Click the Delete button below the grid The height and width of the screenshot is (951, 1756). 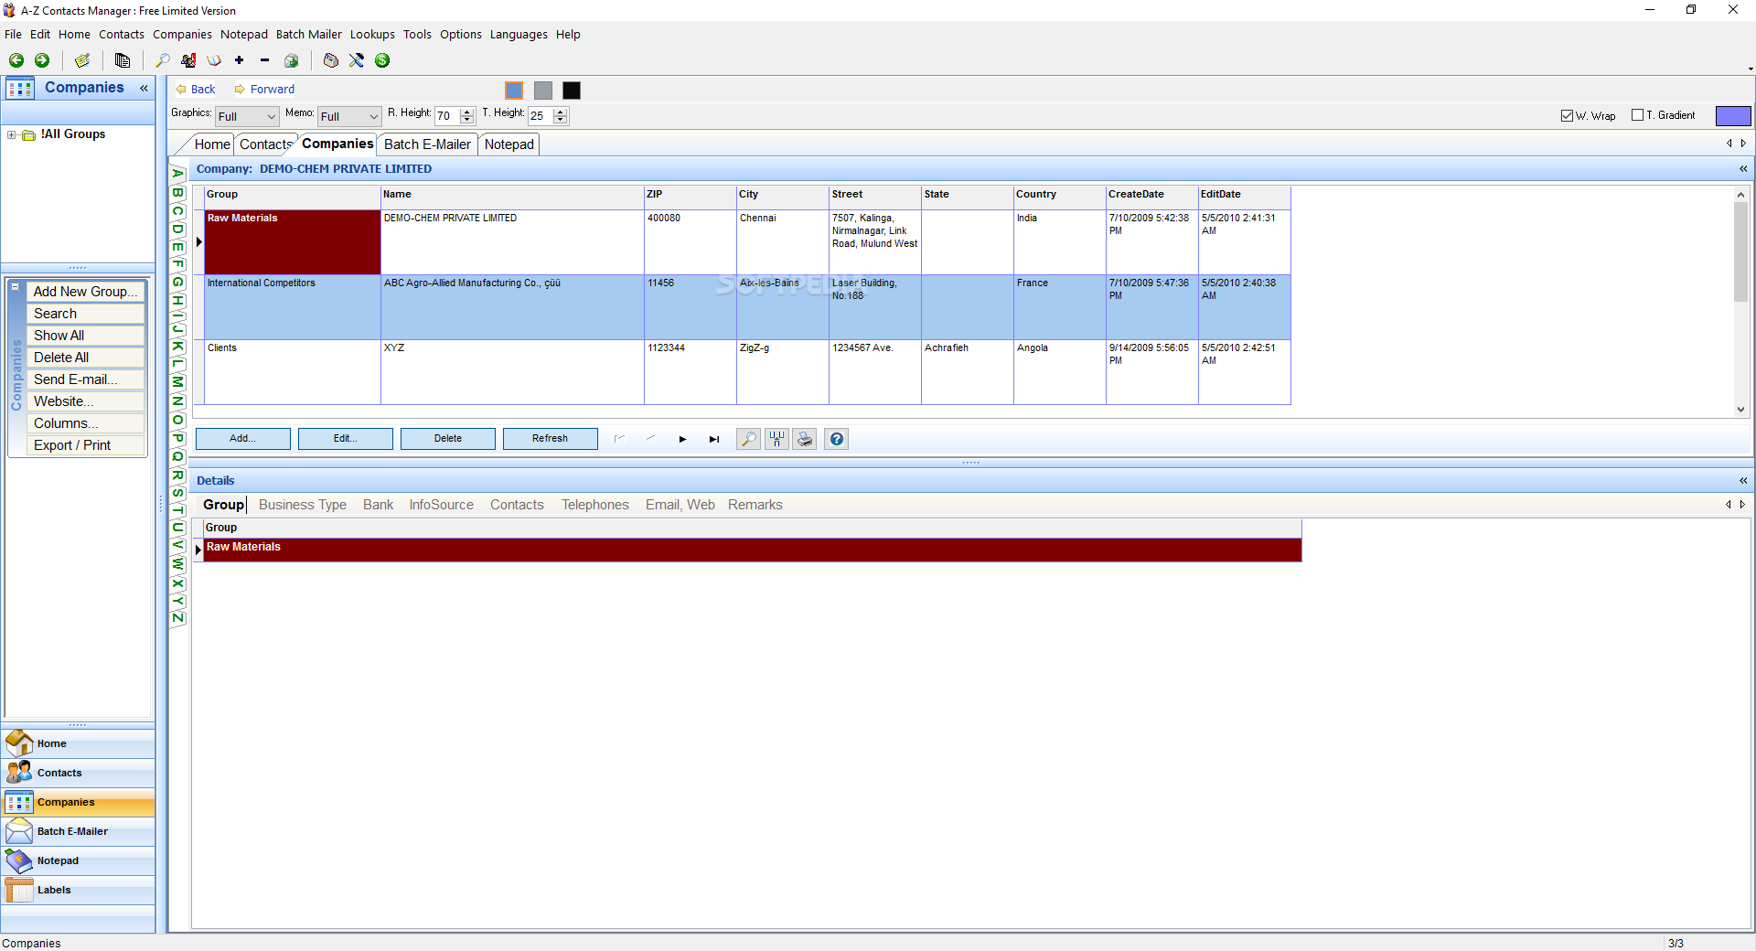coord(448,439)
